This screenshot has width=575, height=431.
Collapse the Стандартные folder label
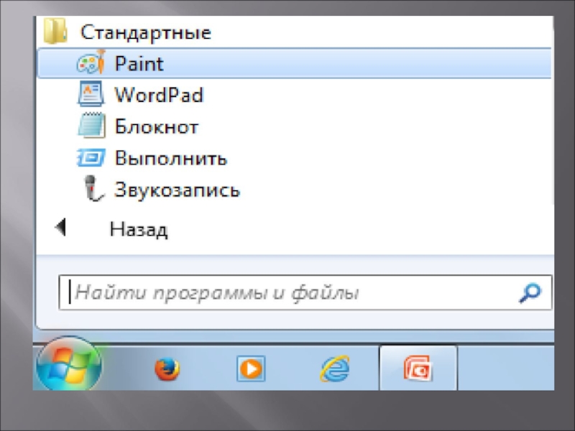[146, 32]
